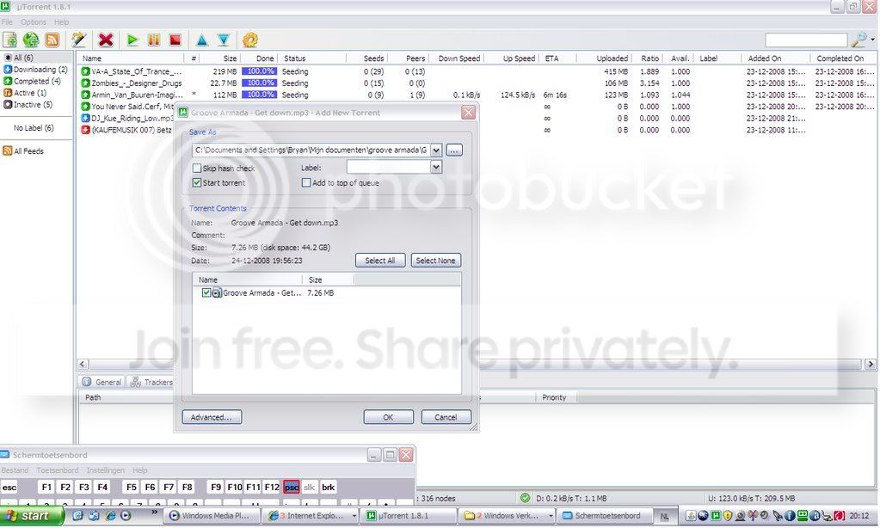Viewport: 880px width, 528px height.
Task: Click the torrent list horizontal scrollbar track
Action: pyautogui.click(x=475, y=364)
